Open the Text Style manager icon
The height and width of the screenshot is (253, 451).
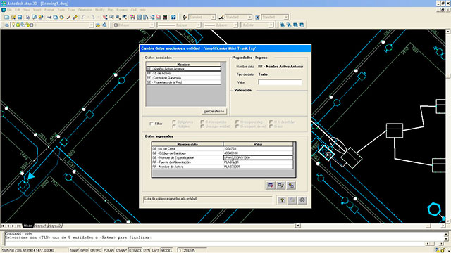tap(185, 17)
